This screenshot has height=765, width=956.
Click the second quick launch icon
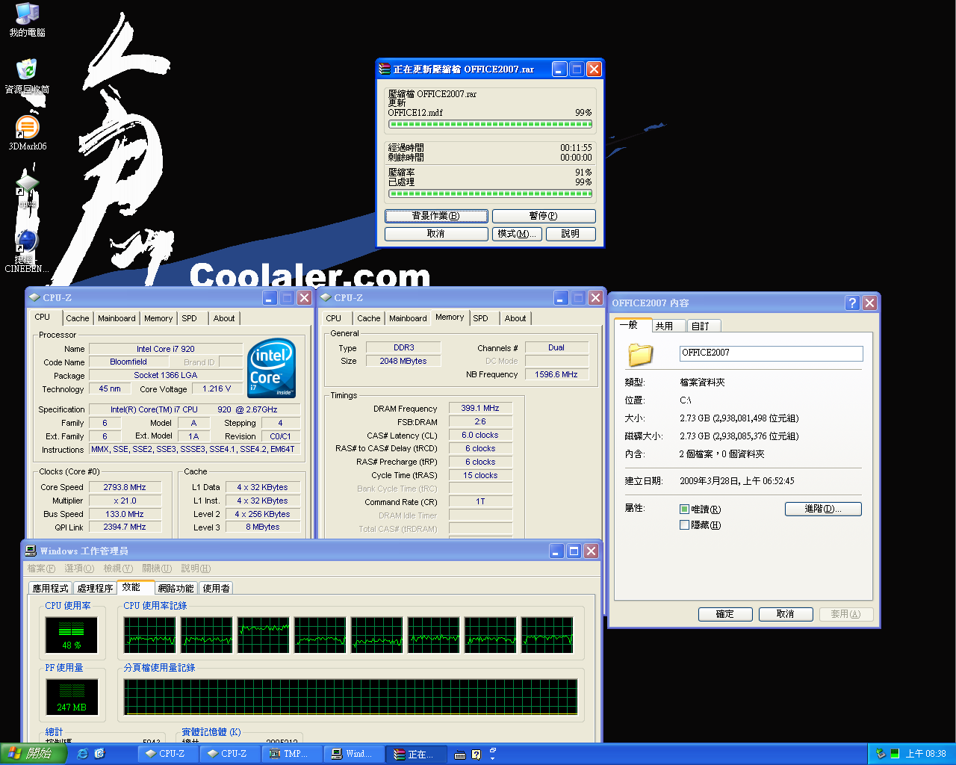point(99,754)
